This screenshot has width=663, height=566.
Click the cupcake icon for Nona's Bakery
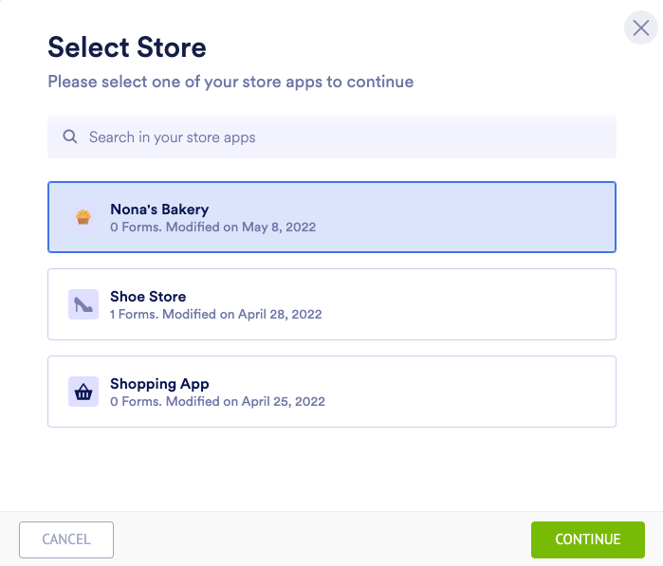coord(83,217)
